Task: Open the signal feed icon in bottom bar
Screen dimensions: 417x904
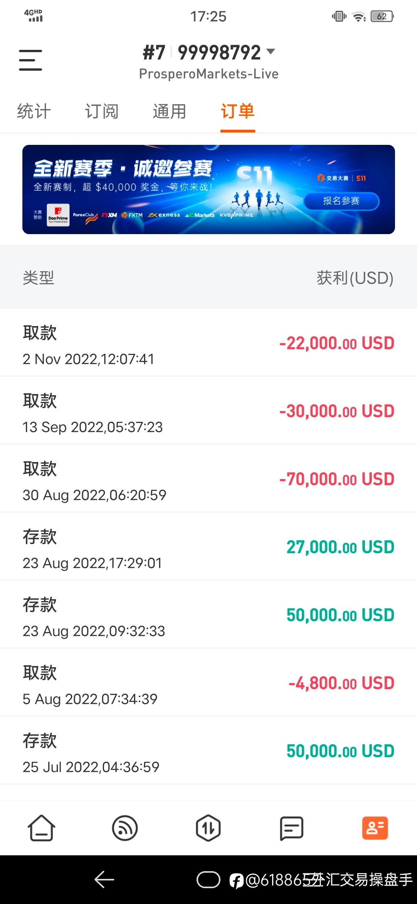Action: click(x=125, y=828)
